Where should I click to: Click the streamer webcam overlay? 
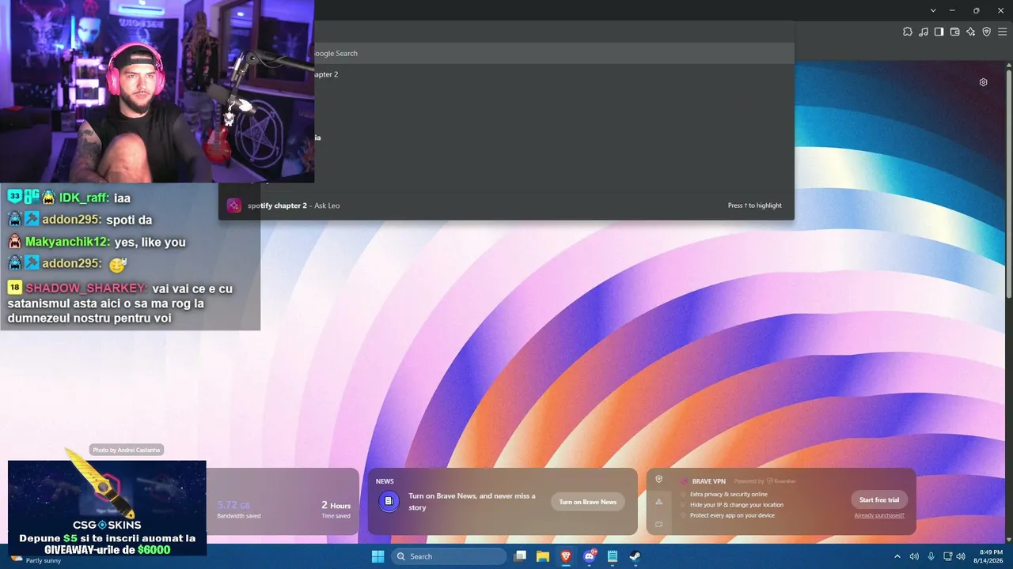point(157,92)
